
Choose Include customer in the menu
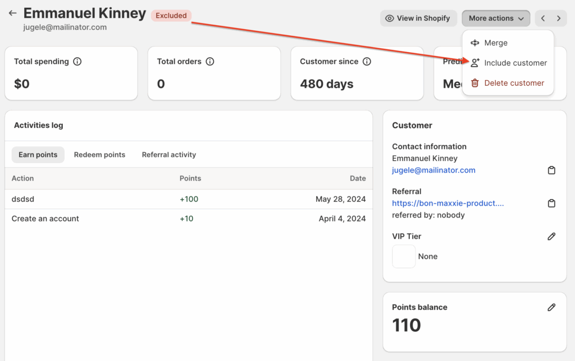515,63
